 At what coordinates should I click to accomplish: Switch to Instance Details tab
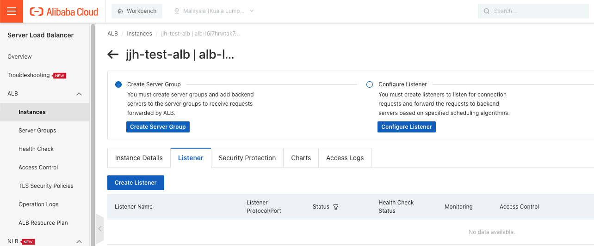tap(139, 158)
